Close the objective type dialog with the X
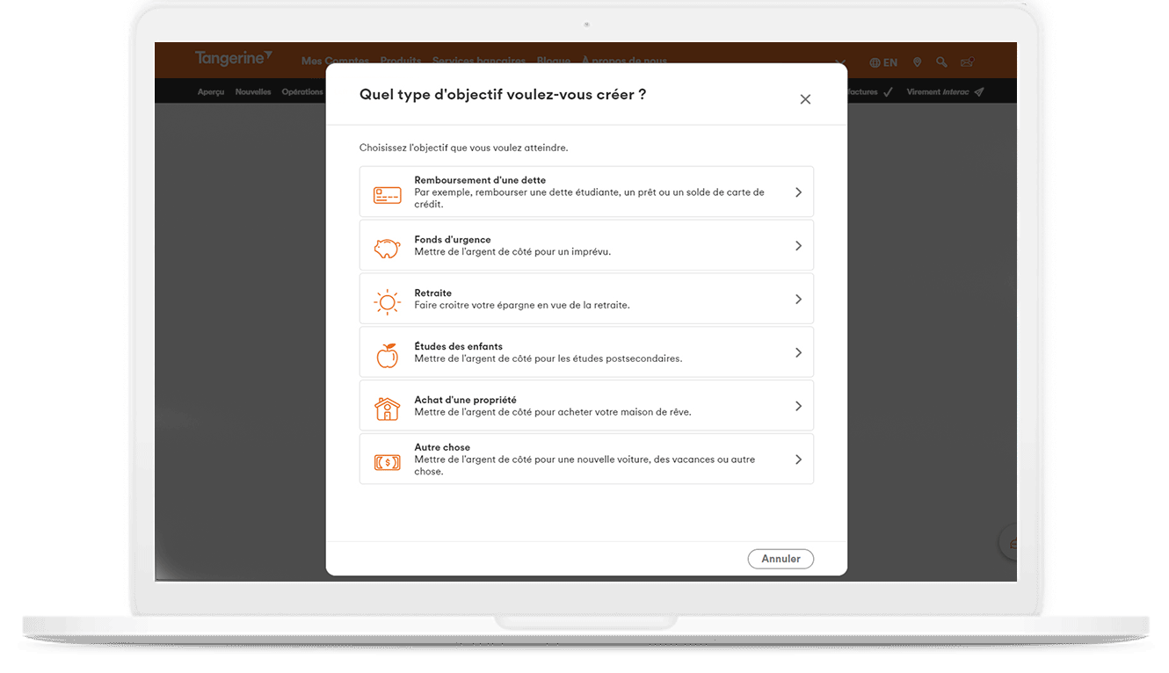This screenshot has height=673, width=1169. click(805, 99)
